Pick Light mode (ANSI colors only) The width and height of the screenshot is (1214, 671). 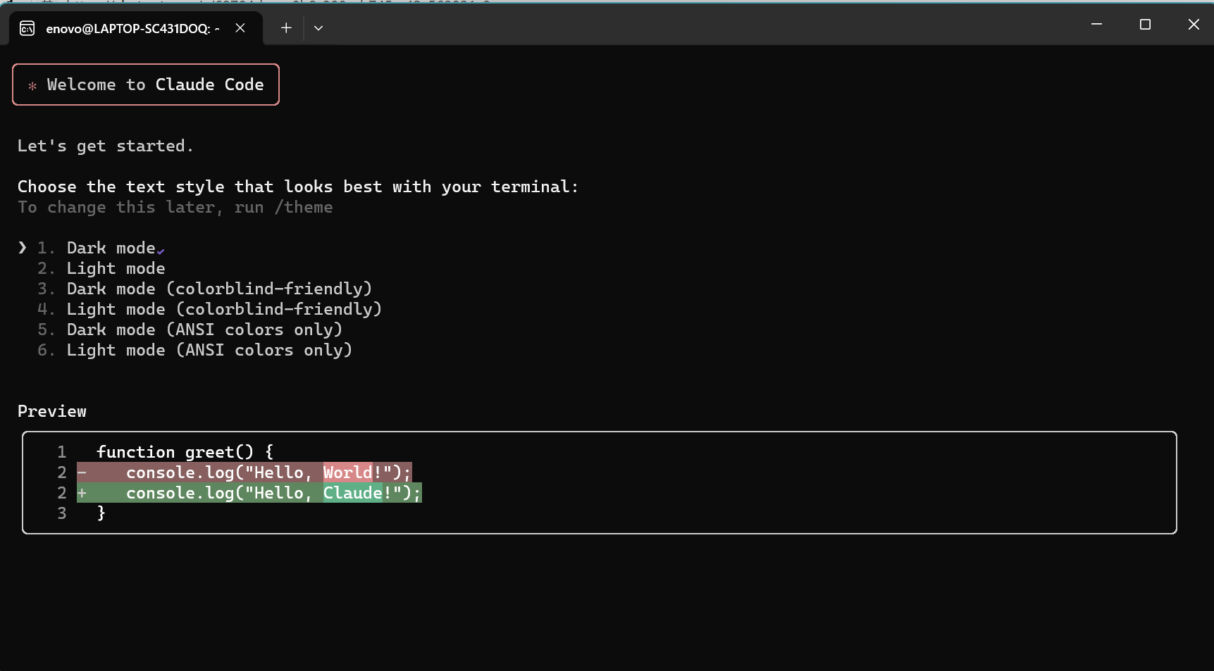209,350
